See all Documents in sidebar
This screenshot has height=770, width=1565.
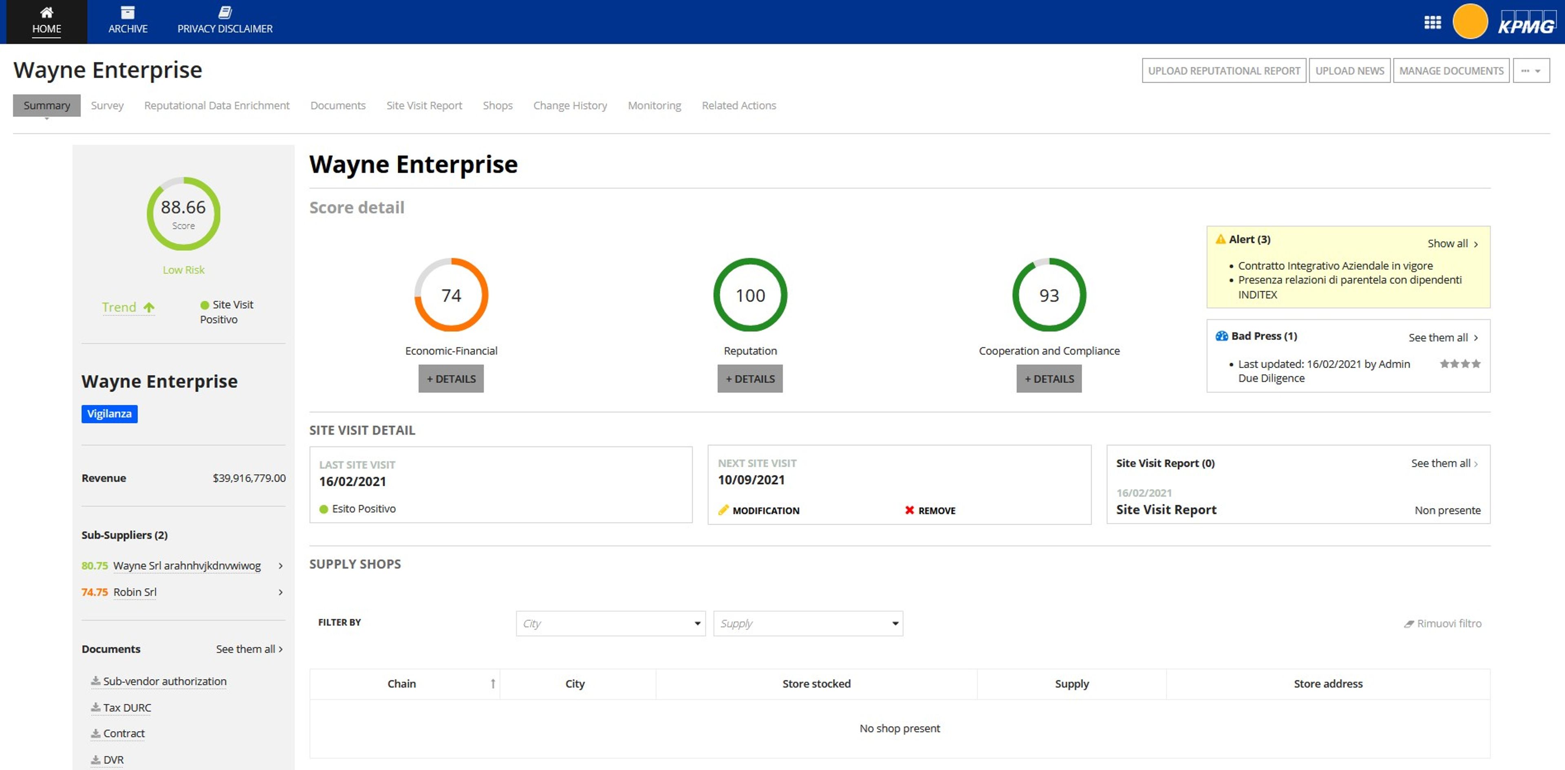tap(249, 649)
